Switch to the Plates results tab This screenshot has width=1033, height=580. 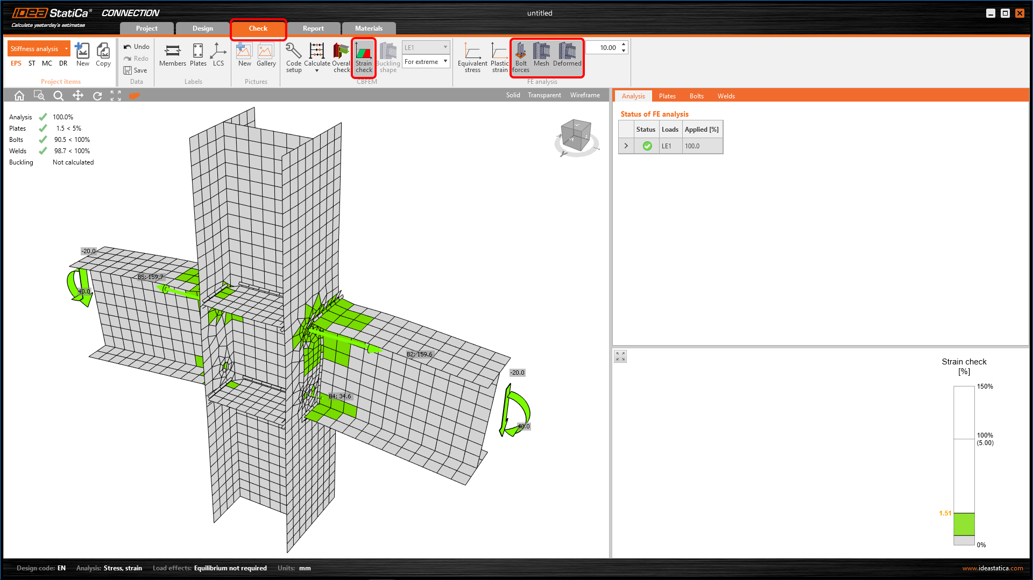coord(667,96)
